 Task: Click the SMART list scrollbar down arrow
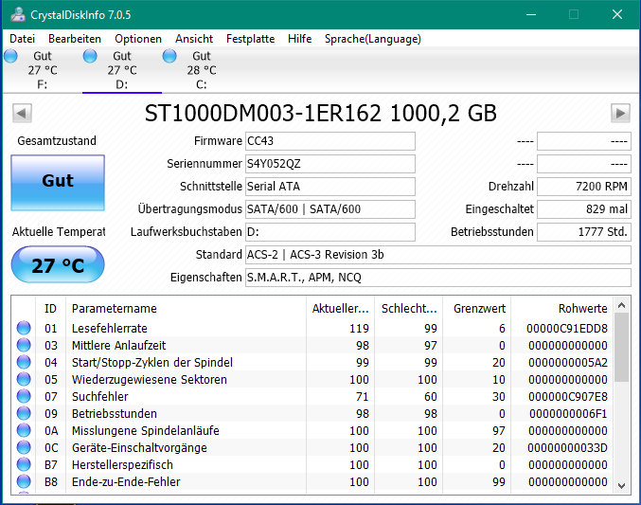[622, 486]
